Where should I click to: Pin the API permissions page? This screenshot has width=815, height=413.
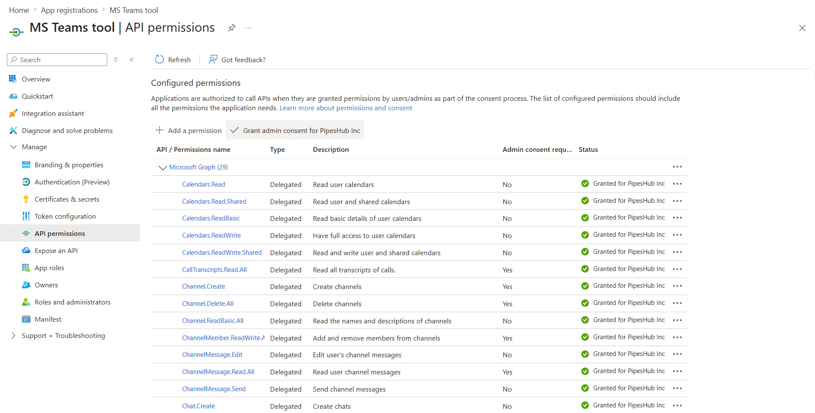click(232, 27)
